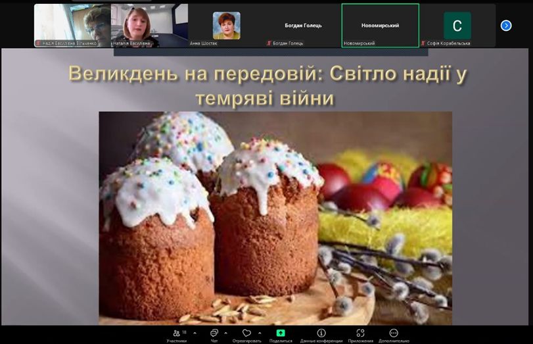This screenshot has height=344, width=533.
Task: Select the highlighted Новомирський speaker tile
Action: click(x=380, y=26)
